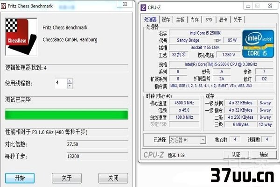Image resolution: width=280 pixels, height=187 pixels.
Task: Click the 确定 button in CPU-Z
Action: pos(264,155)
